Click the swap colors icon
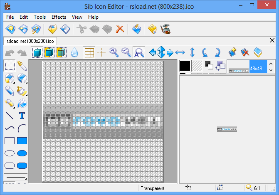 click(220, 66)
